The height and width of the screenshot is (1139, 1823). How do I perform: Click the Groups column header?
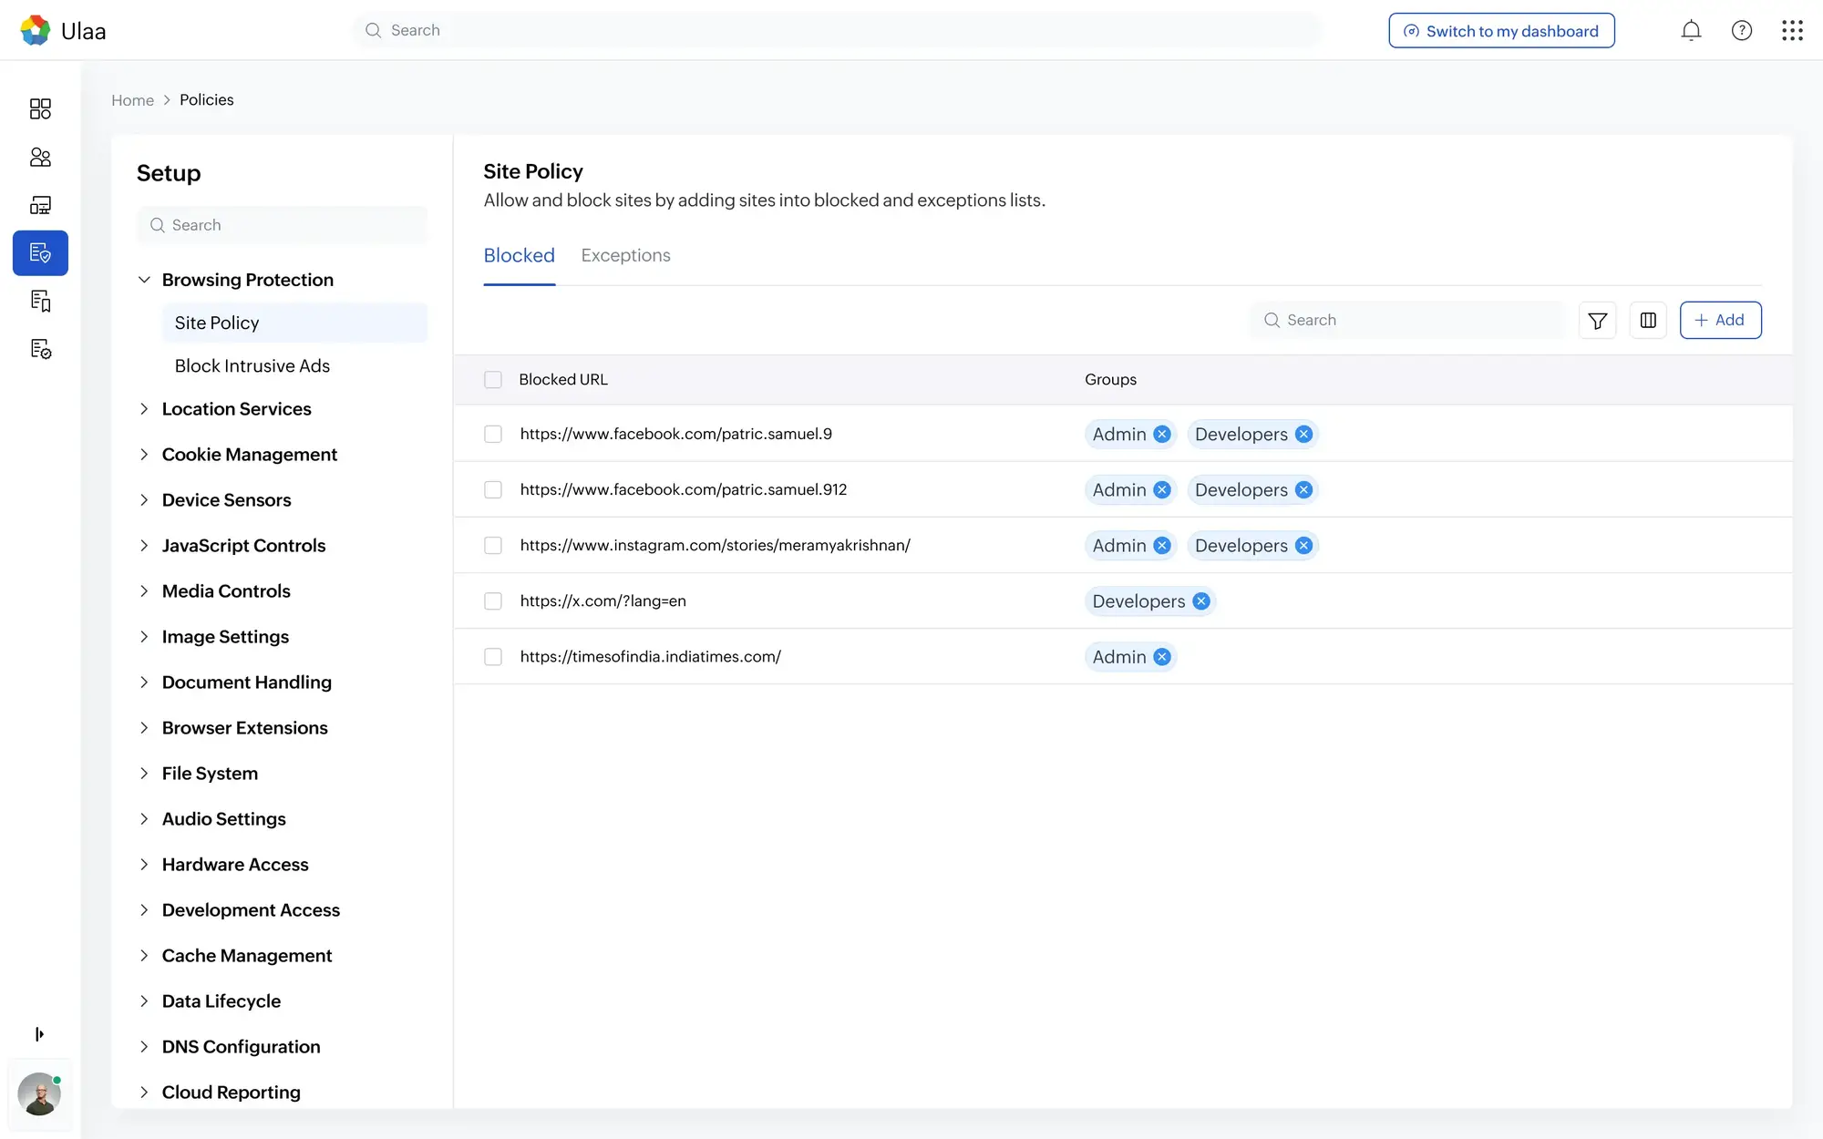(x=1110, y=380)
